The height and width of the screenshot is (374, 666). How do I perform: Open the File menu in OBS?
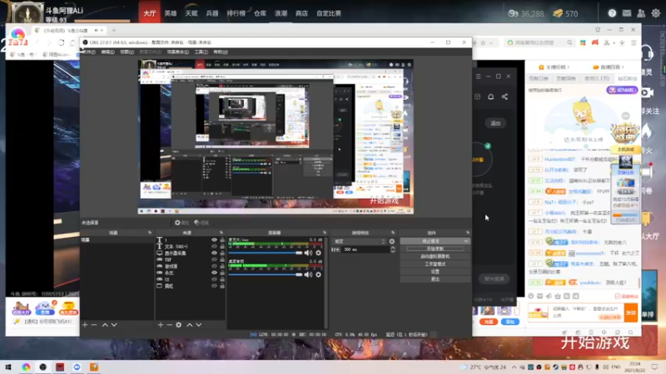click(89, 52)
